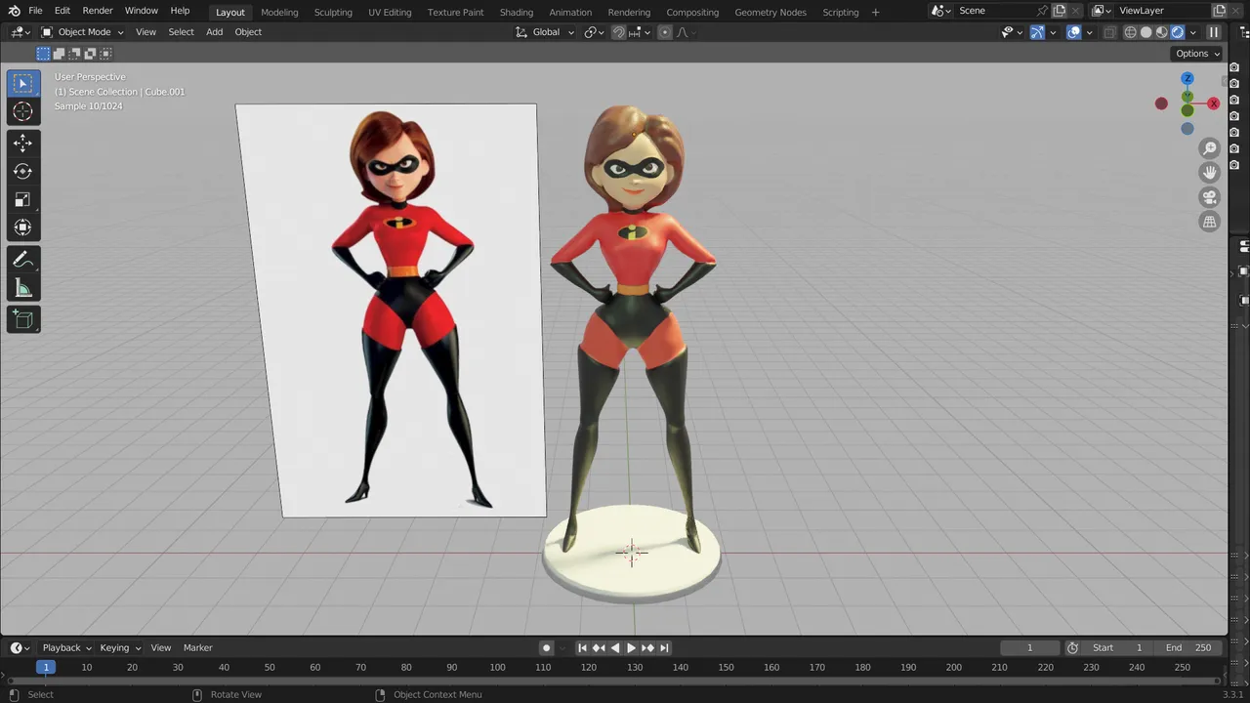
Task: Switch perspective/orthographic with grid icon
Action: 1210,222
